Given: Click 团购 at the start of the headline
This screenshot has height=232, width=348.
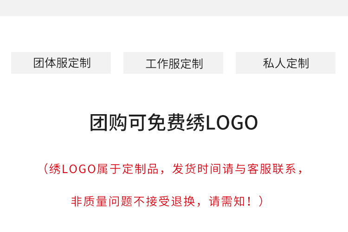Looking at the screenshot, I should pos(109,122).
